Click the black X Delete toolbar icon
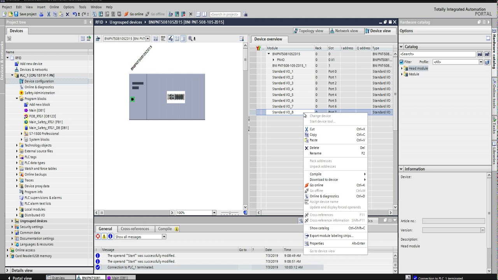The image size is (498, 280). (67, 14)
